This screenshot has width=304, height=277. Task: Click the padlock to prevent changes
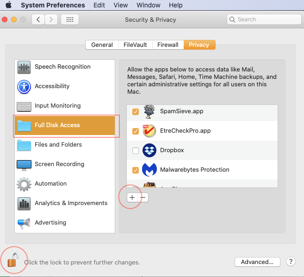[x=13, y=260]
